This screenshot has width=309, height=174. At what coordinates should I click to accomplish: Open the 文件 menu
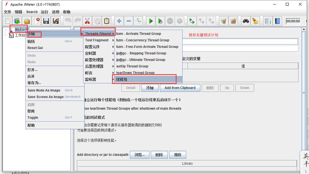pos(8,12)
